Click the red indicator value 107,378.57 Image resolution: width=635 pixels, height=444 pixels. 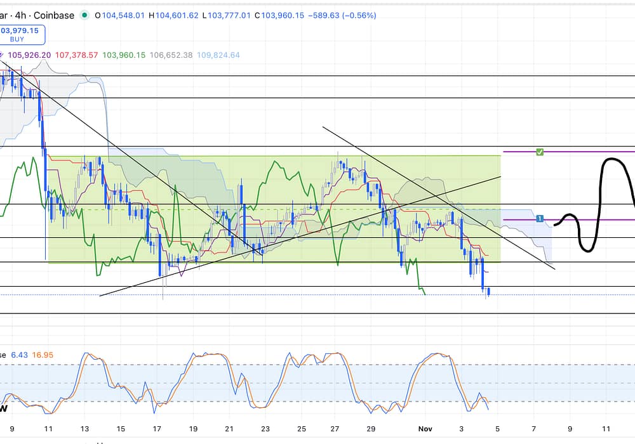pos(77,55)
